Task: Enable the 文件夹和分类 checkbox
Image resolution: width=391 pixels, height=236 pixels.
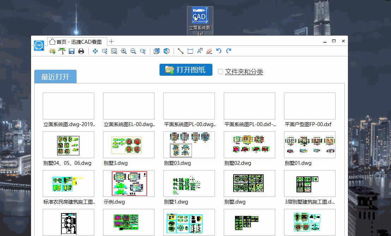Action: point(221,72)
